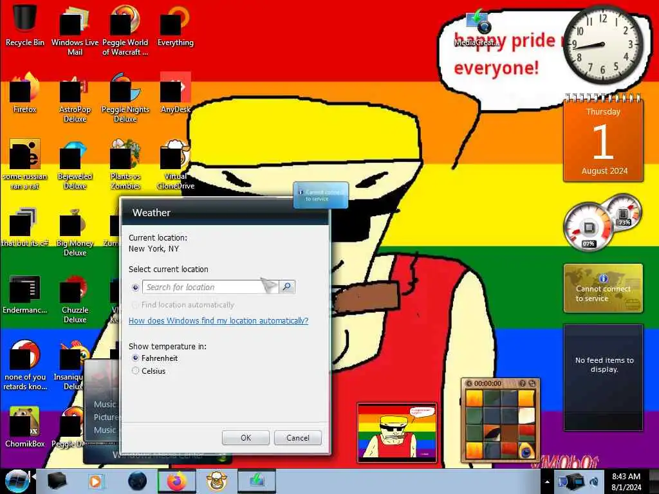Select the Chuzzle Deluxe icon
The image size is (659, 494).
point(75,298)
